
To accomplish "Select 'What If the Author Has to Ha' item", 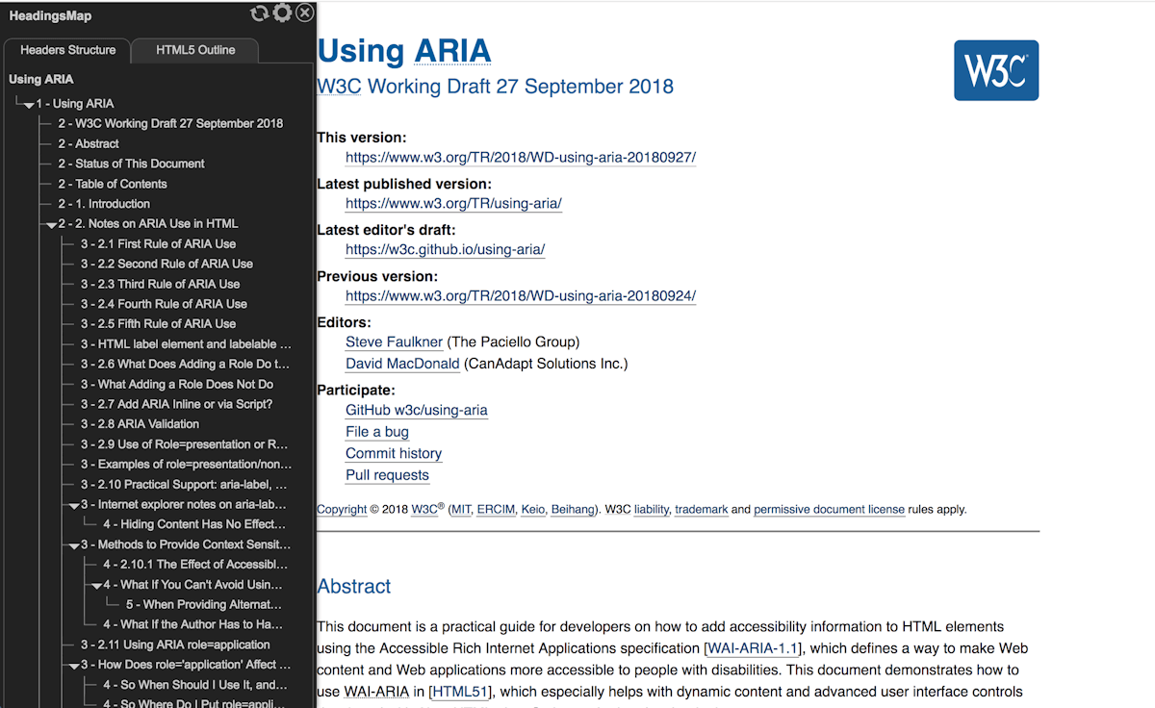I will click(193, 625).
